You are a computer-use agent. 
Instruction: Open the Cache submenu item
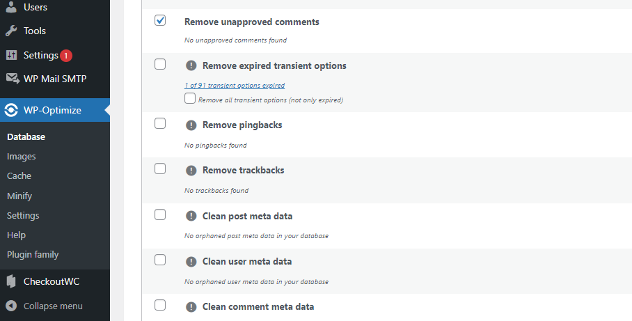click(x=19, y=176)
